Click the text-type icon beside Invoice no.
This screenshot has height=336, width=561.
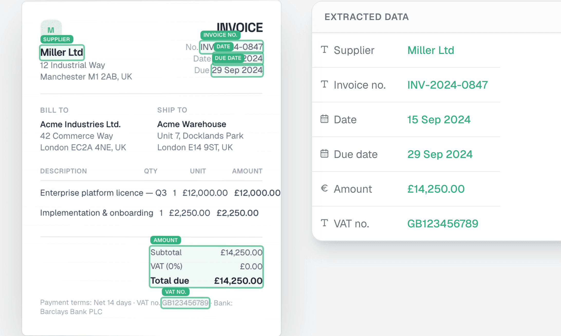click(324, 84)
